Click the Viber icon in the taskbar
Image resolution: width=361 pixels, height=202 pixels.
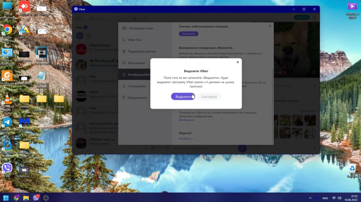tap(36, 198)
